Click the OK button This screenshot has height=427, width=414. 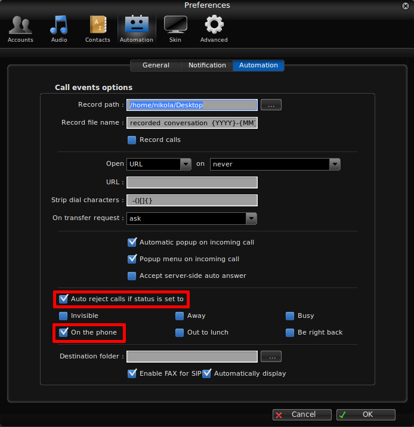366,414
